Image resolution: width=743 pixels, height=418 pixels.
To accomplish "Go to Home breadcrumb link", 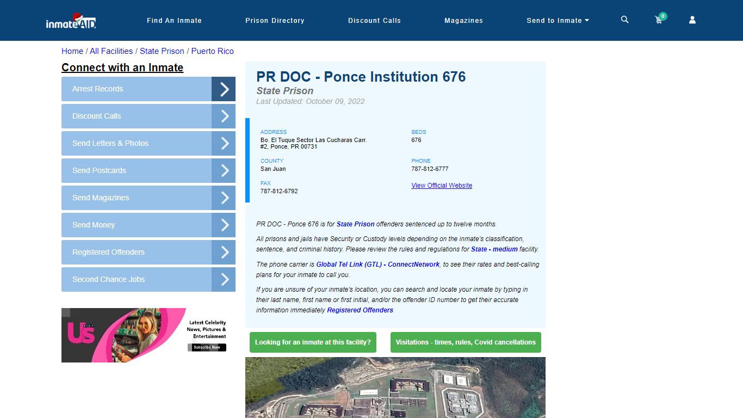I will 72,51.
